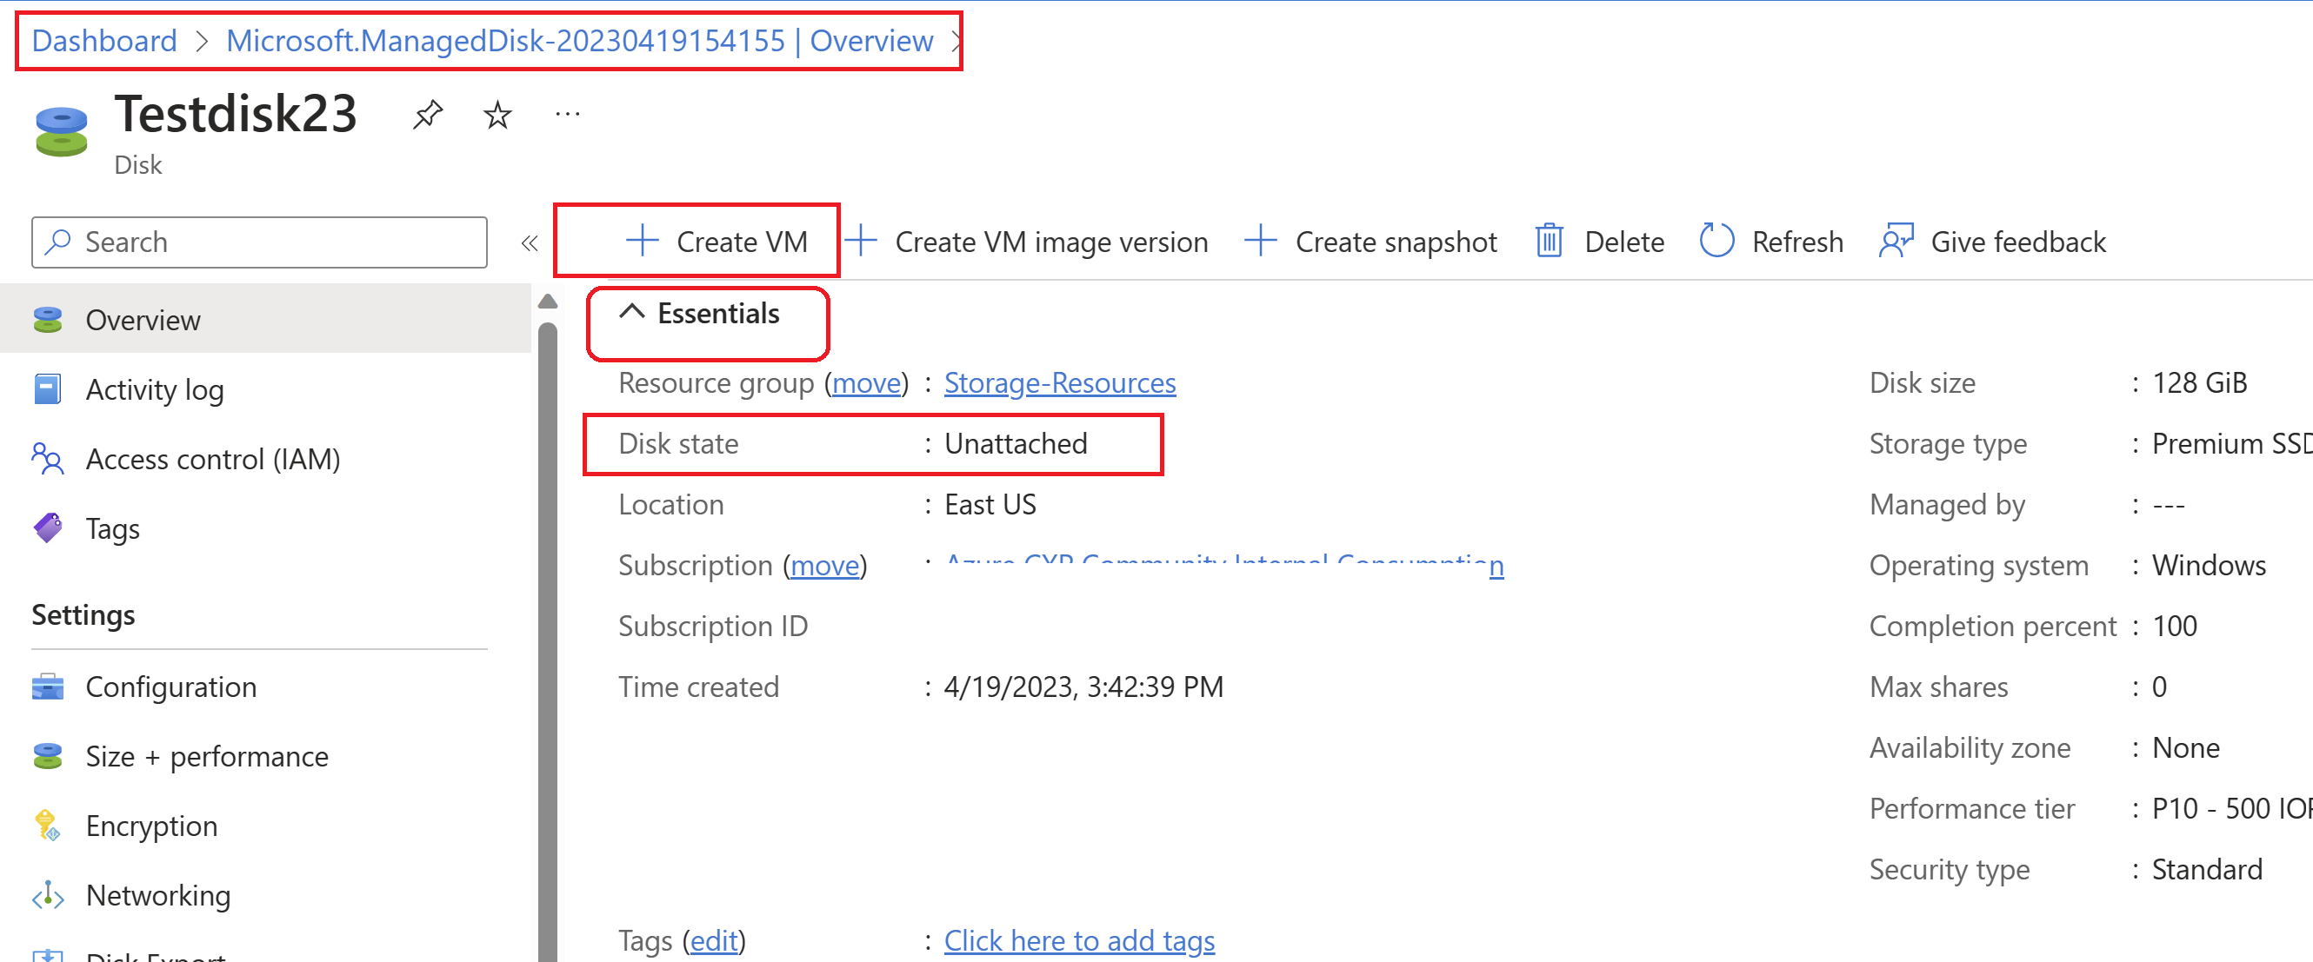Open Storage-Resources resource group link
Viewport: 2313px width, 962px height.
(1059, 382)
